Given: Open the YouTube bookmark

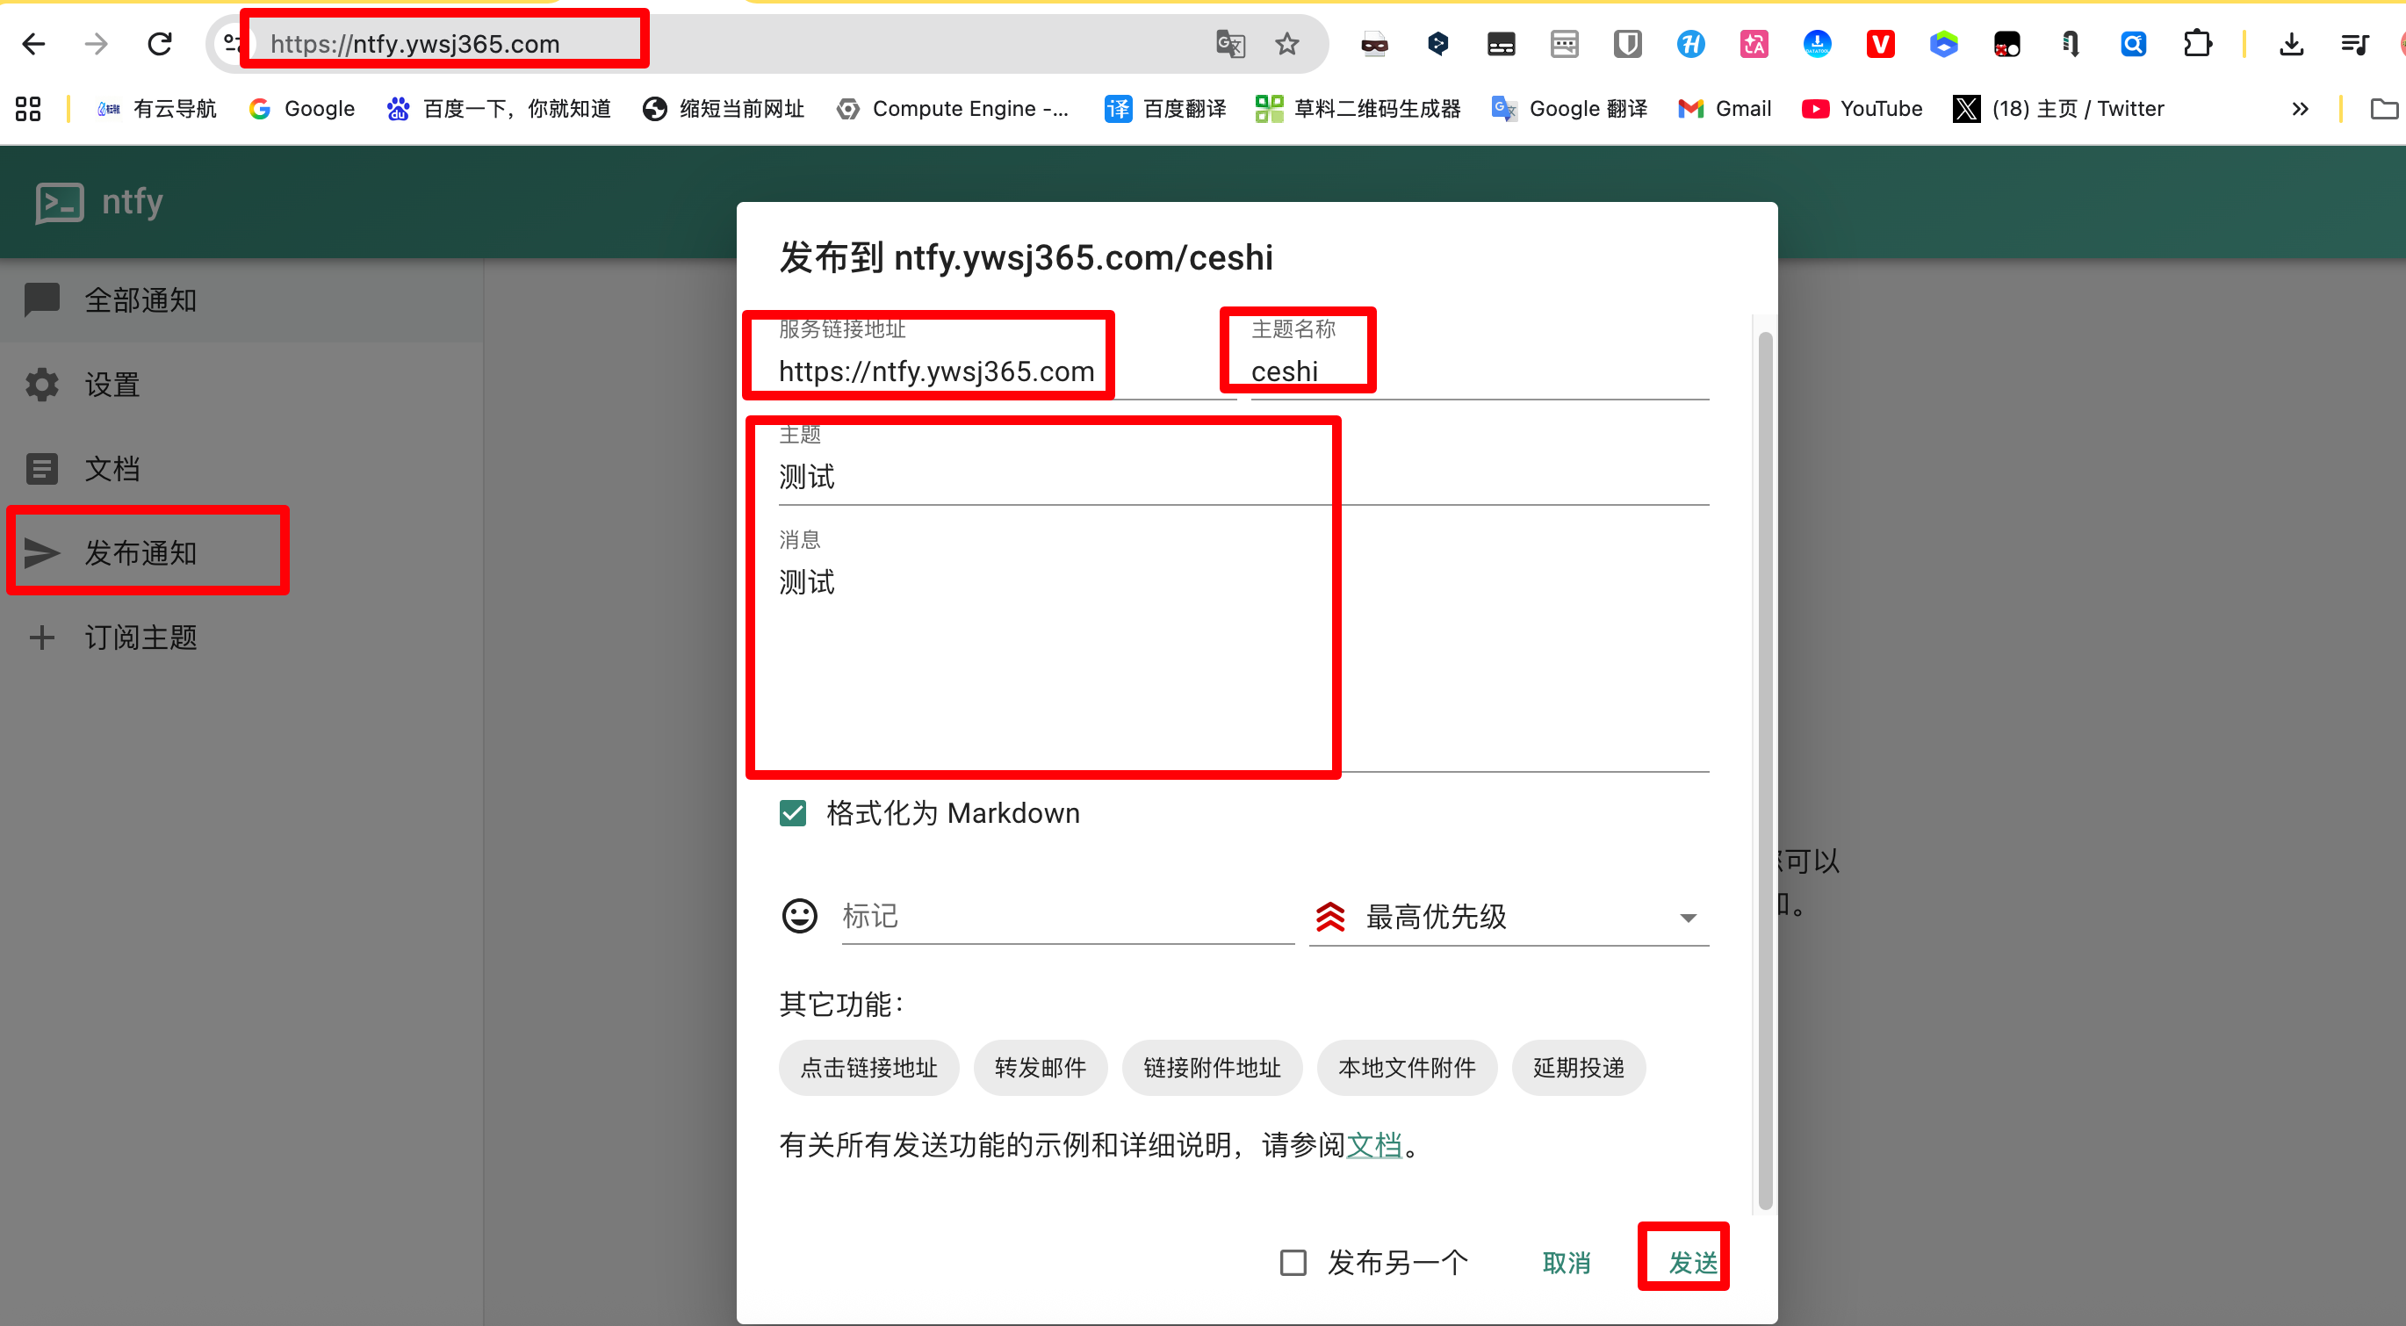Looking at the screenshot, I should [1862, 108].
